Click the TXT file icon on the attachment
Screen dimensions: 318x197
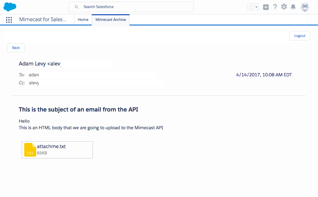point(29,150)
